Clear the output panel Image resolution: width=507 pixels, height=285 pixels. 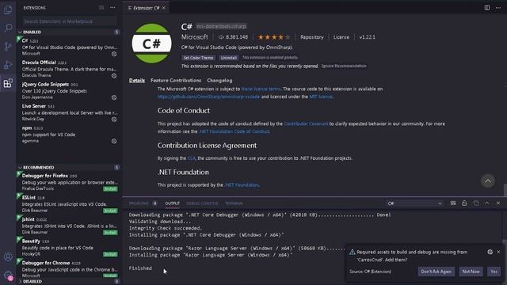click(x=453, y=203)
